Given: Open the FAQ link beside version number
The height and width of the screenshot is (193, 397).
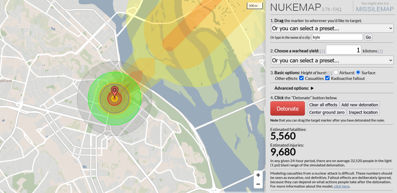Looking at the screenshot, I should 337,10.
